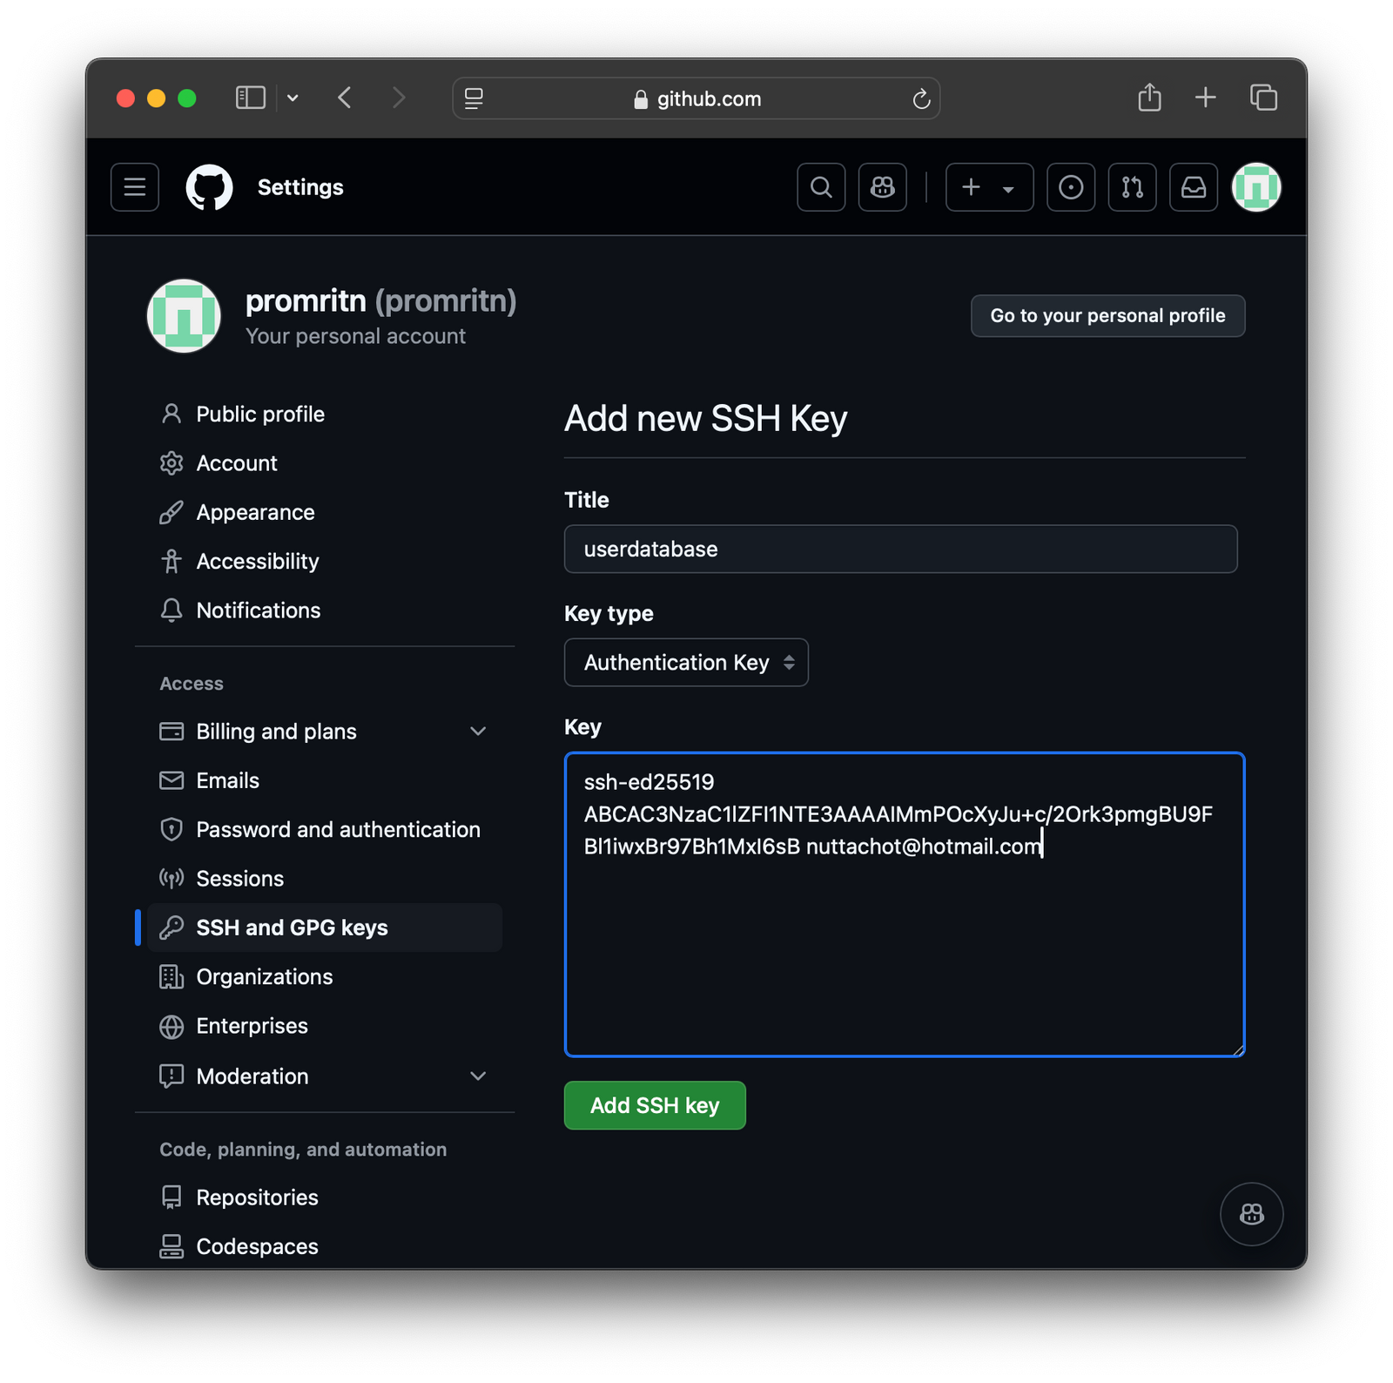
Task: Click the Title field showing userdatabase
Action: [900, 549]
